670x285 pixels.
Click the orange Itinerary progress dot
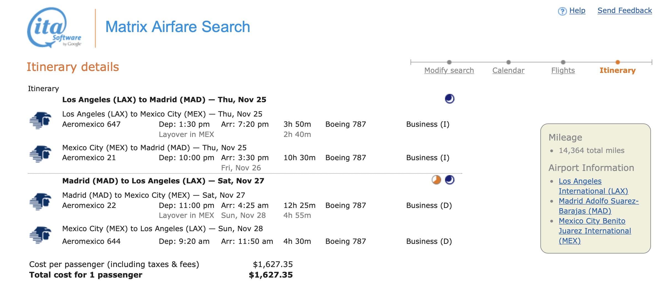(617, 62)
